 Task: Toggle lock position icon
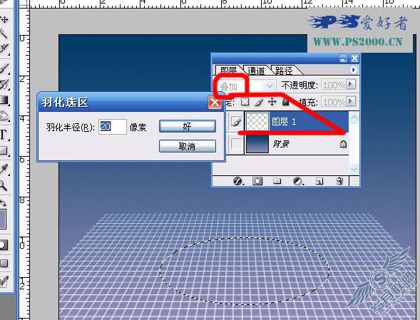tap(272, 102)
